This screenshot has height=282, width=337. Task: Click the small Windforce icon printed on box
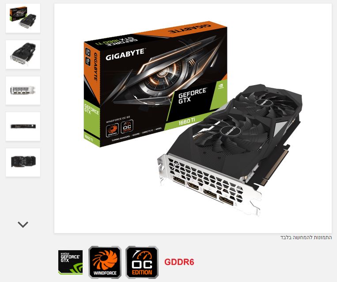[112, 130]
